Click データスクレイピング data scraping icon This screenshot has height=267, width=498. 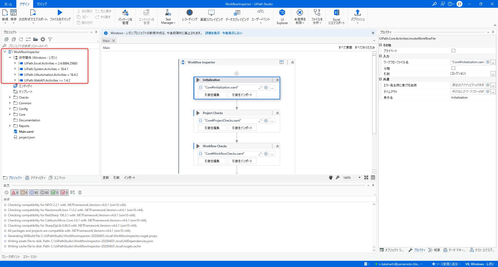[237, 16]
